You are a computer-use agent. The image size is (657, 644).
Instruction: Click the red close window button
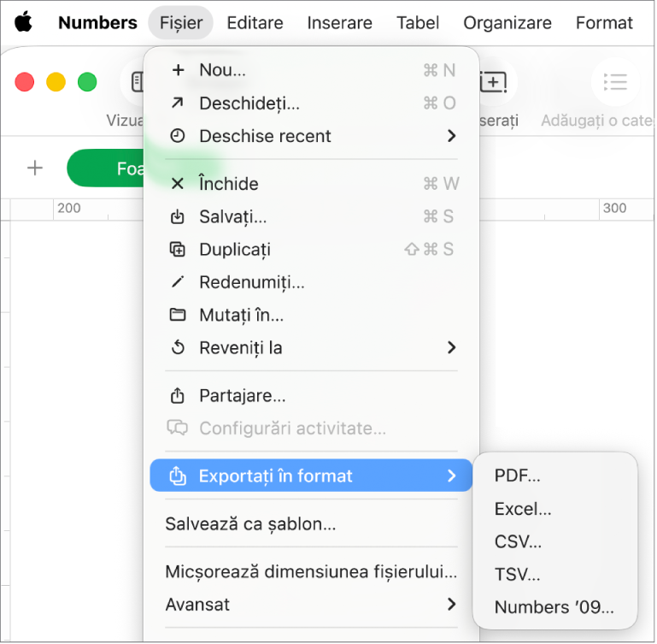[x=24, y=82]
